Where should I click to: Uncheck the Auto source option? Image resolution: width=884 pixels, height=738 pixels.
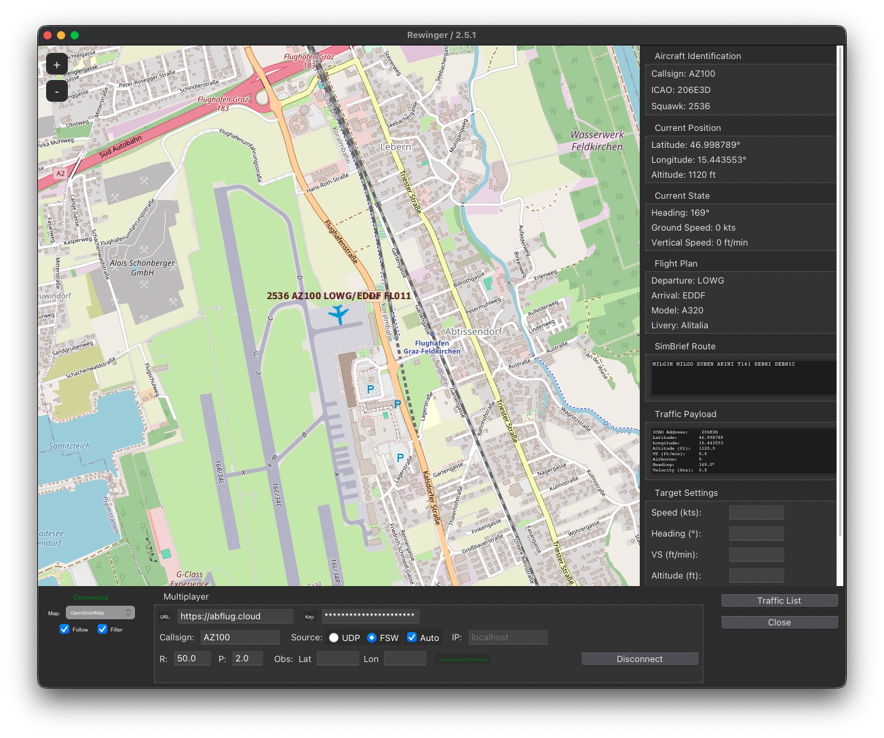(x=412, y=637)
